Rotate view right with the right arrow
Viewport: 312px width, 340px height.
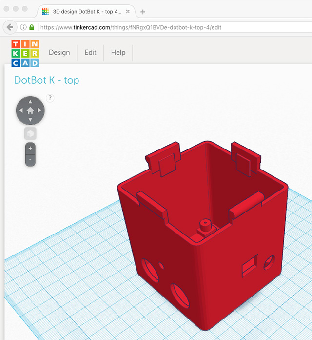[40, 111]
